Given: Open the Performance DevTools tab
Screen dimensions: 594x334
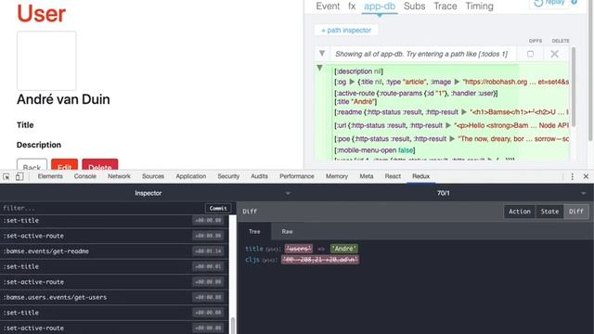Looking at the screenshot, I should (297, 176).
